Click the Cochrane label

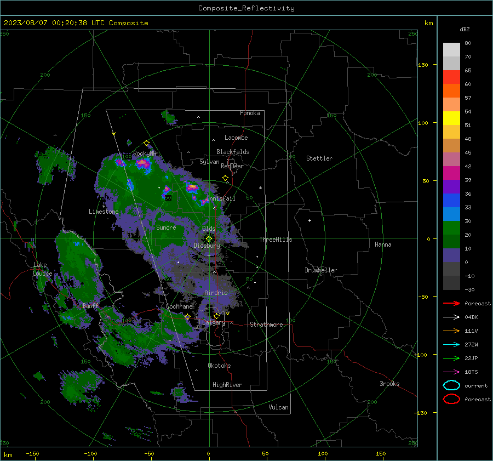(x=179, y=306)
